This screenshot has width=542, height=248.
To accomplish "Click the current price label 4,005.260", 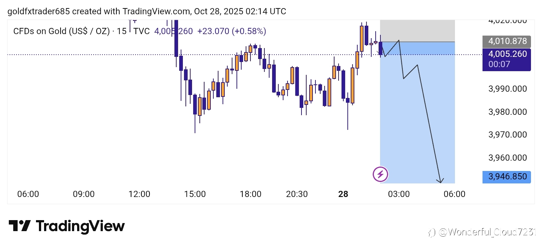I will 507,54.
